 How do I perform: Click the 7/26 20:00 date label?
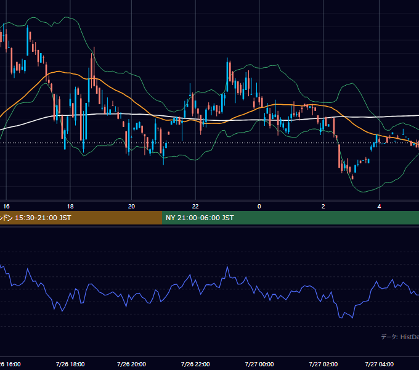(131, 364)
